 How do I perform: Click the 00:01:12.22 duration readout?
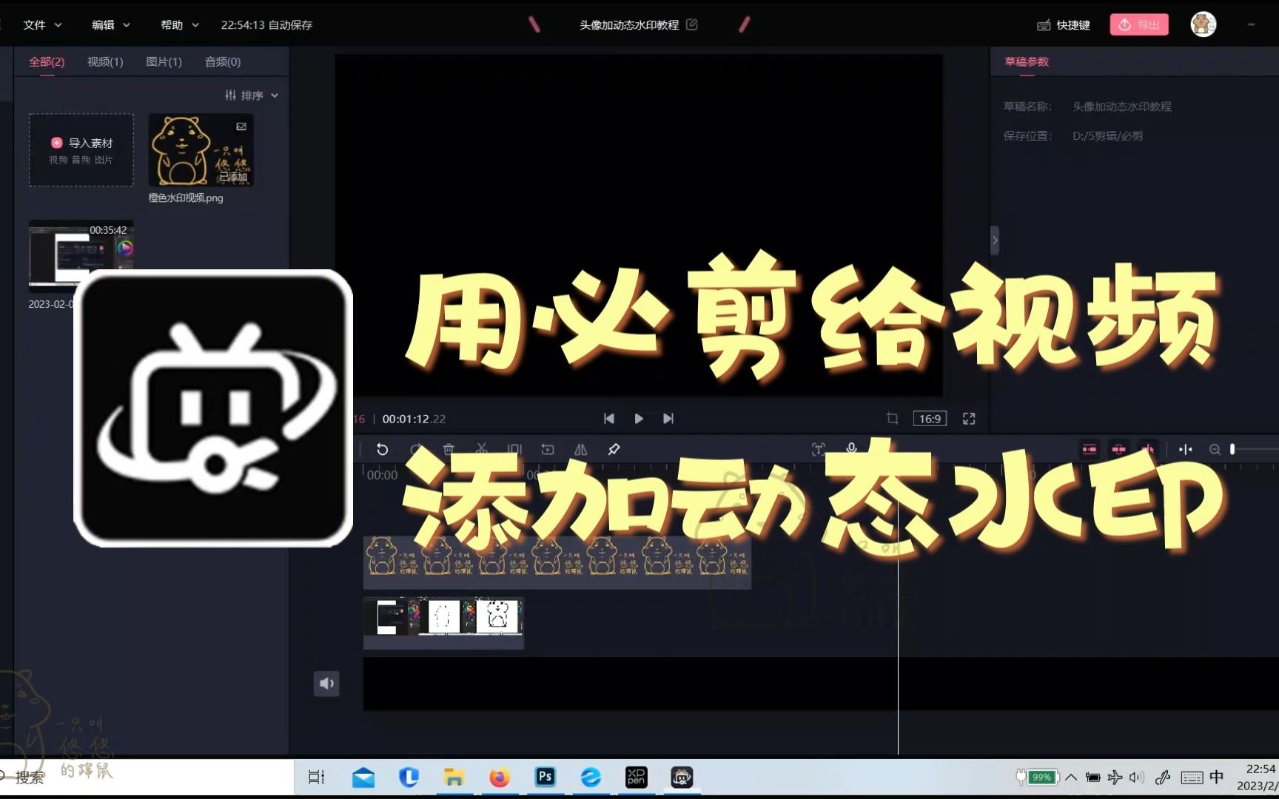414,419
